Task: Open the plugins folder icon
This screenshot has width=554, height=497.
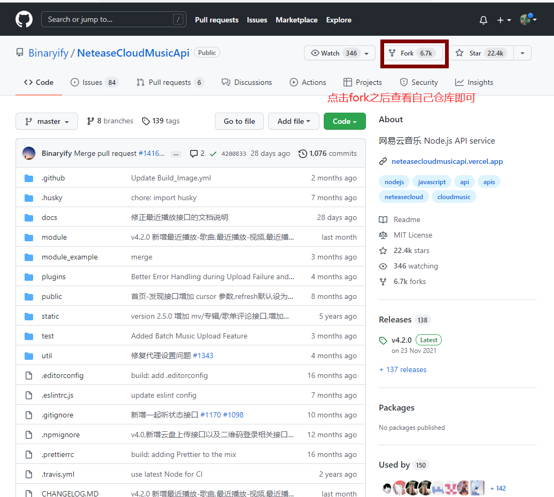Action: tap(29, 277)
